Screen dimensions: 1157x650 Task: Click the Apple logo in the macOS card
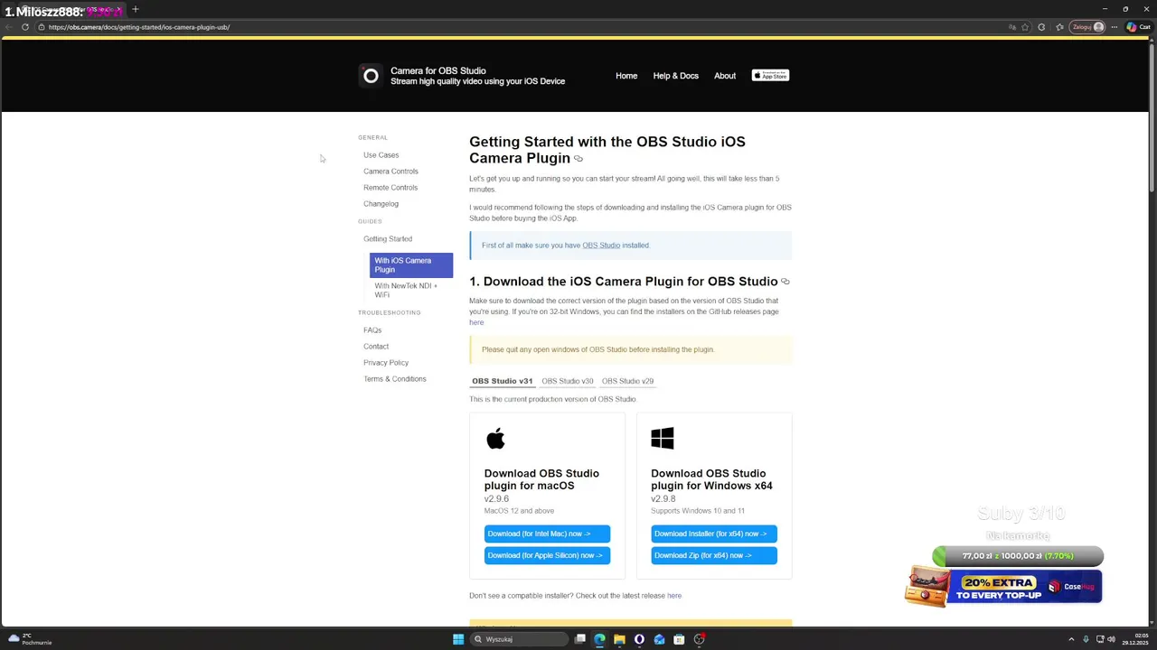[x=495, y=439]
